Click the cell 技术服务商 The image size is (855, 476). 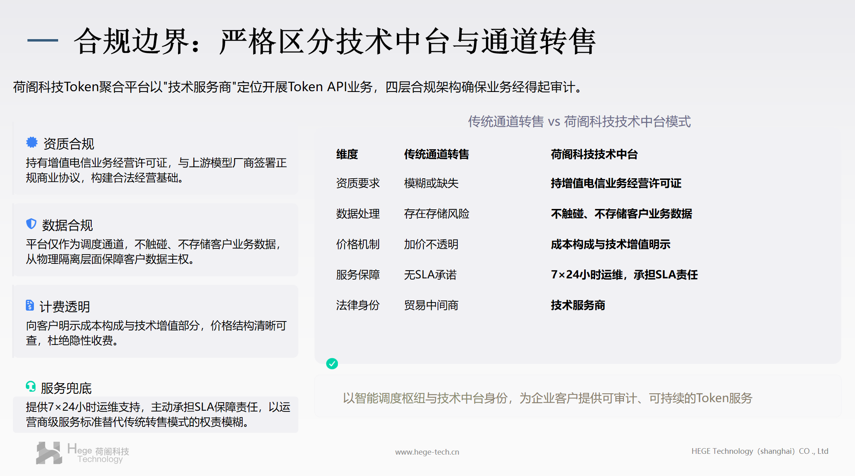point(578,305)
